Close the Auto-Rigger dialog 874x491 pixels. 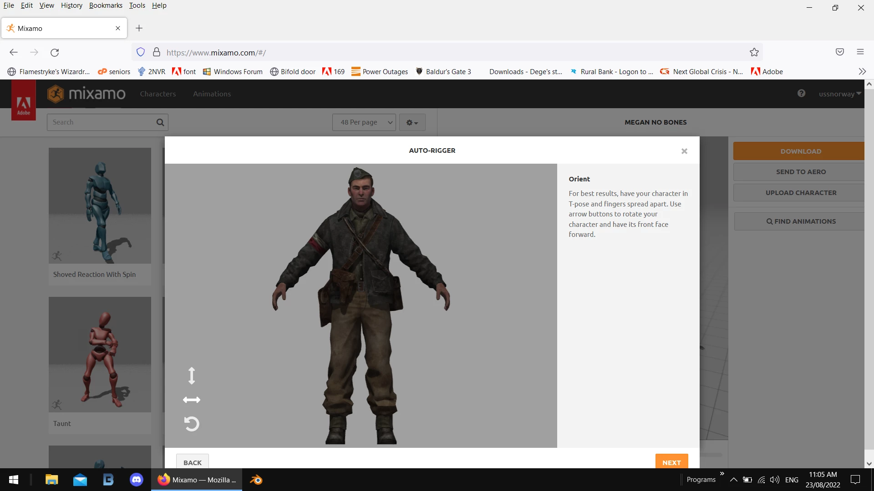[684, 151]
